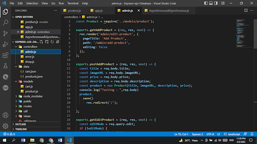Image resolution: width=257 pixels, height=144 pixels.
Task: Open the Search view in activity bar
Action: (x=5, y=23)
